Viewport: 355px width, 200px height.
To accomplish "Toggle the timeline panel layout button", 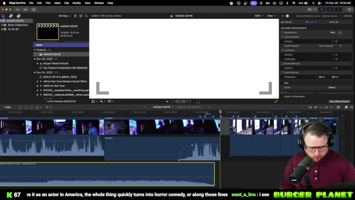I will click(x=330, y=9).
